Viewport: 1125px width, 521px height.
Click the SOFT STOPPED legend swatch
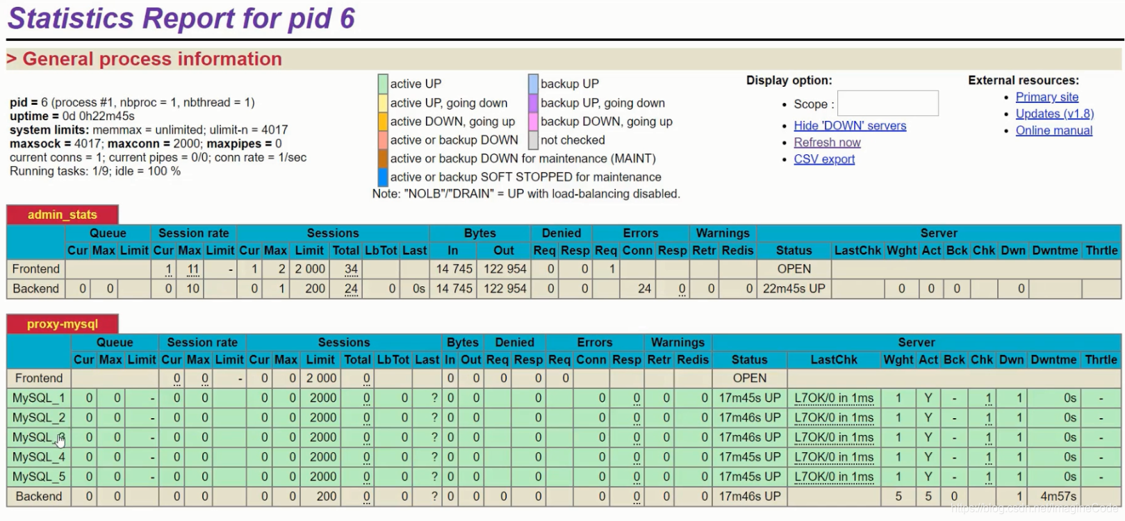[383, 177]
